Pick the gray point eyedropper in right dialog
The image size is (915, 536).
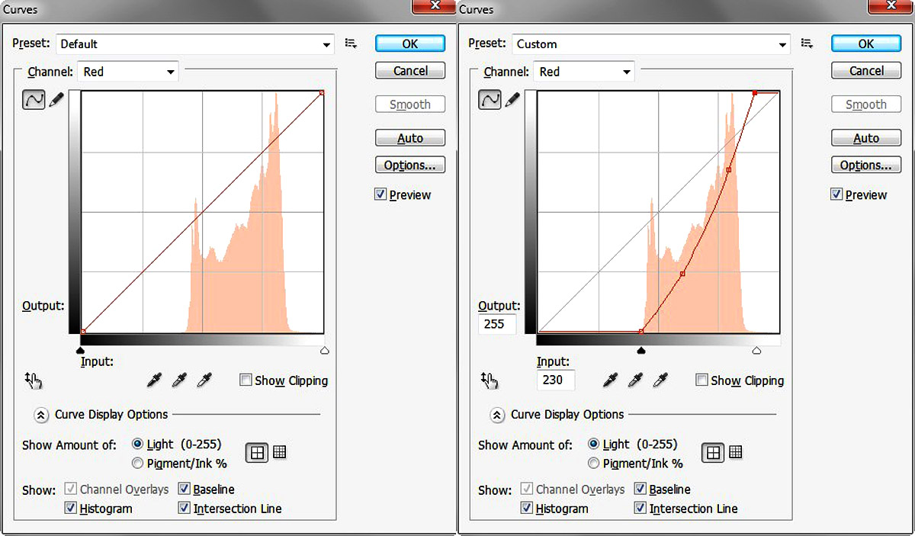(x=635, y=380)
